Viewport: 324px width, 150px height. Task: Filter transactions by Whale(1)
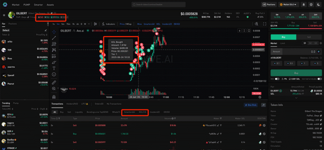(116, 112)
